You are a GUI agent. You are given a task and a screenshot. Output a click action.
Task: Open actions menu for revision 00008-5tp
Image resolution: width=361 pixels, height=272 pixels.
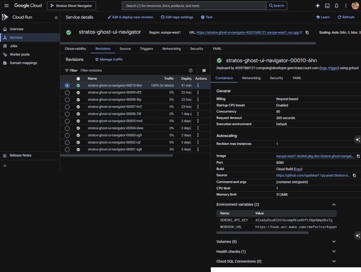point(198,100)
